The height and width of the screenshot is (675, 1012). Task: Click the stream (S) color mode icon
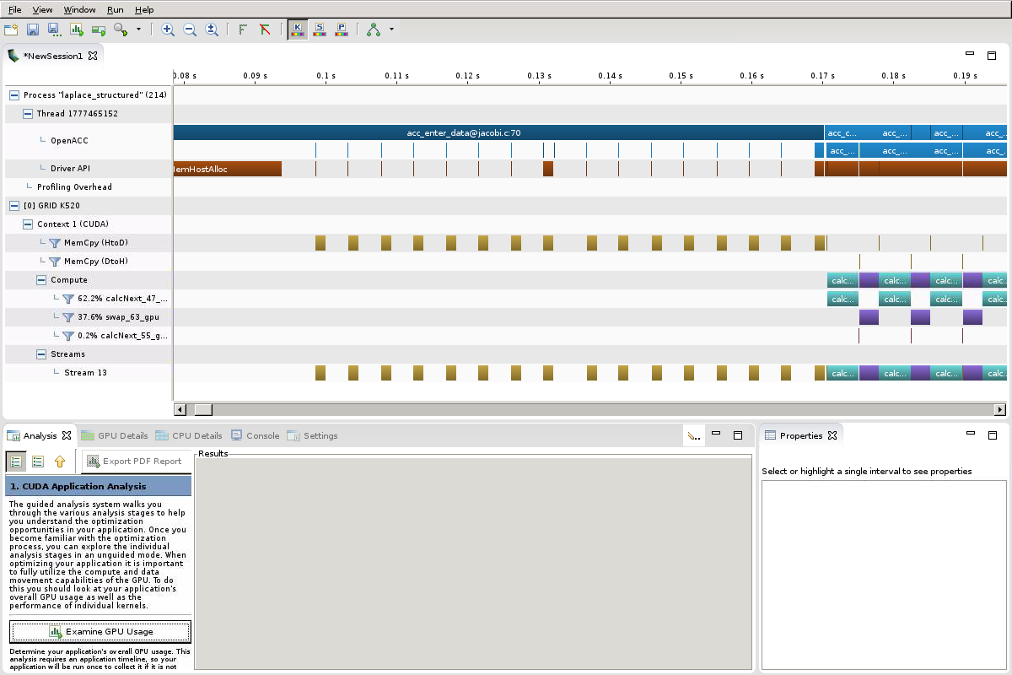(320, 30)
